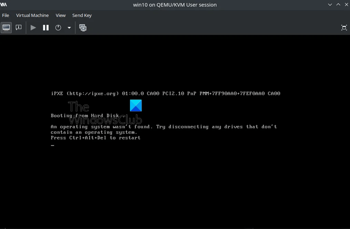
Task: Click 'contain an operating system.' line
Action: point(94,132)
